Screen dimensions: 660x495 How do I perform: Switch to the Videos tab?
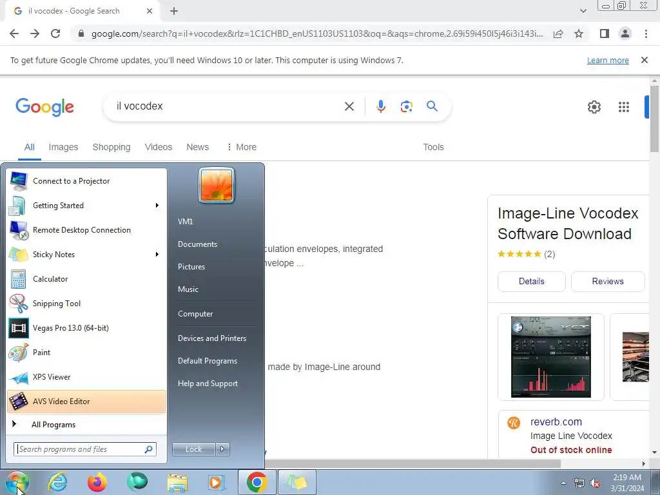[x=159, y=147]
